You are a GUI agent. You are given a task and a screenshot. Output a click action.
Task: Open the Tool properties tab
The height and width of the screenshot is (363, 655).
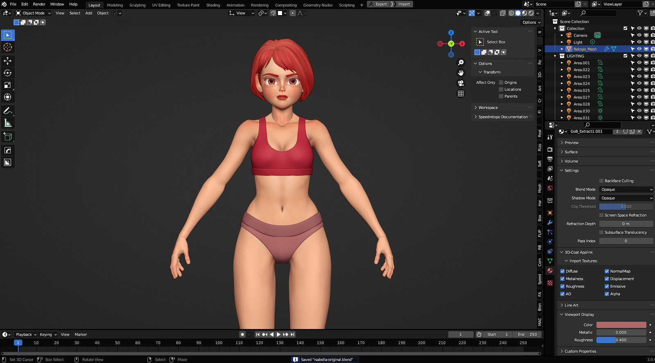tap(550, 137)
